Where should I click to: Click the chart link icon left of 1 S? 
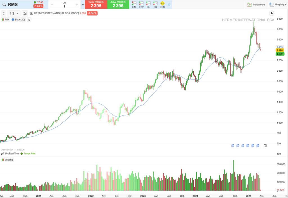[4, 13]
